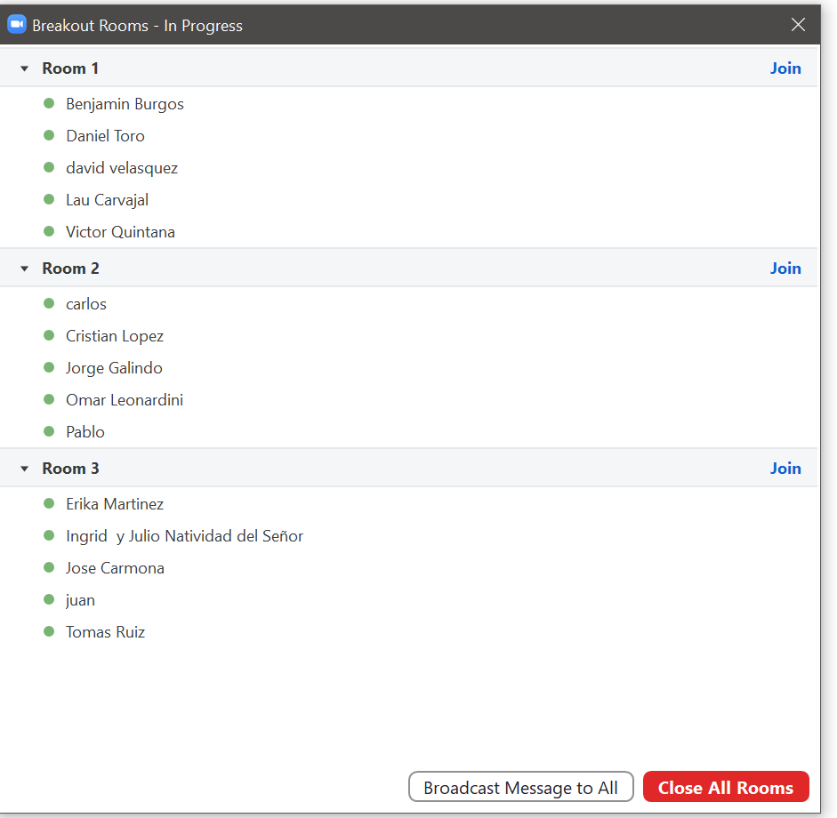The height and width of the screenshot is (818, 837).
Task: Click the green status dot beside Daniel Toro
Action: [x=50, y=135]
